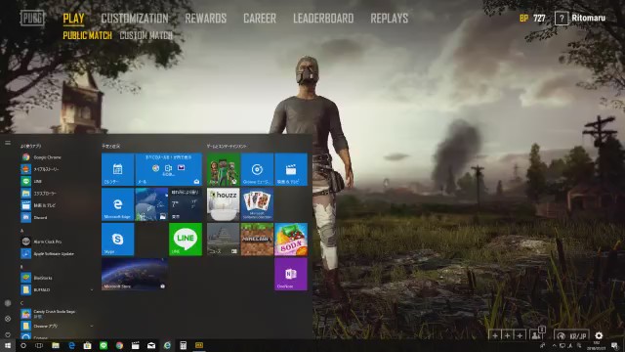Click Google Chrome icon in taskbar

pyautogui.click(x=119, y=345)
